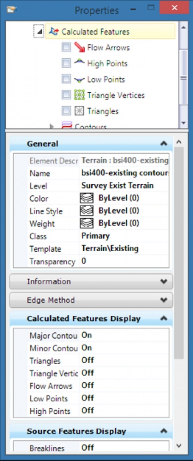Collapse the Calculated Features tree node
Image resolution: width=193 pixels, height=461 pixels.
(x=40, y=32)
